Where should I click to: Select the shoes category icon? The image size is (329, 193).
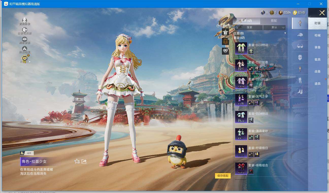tap(300, 92)
